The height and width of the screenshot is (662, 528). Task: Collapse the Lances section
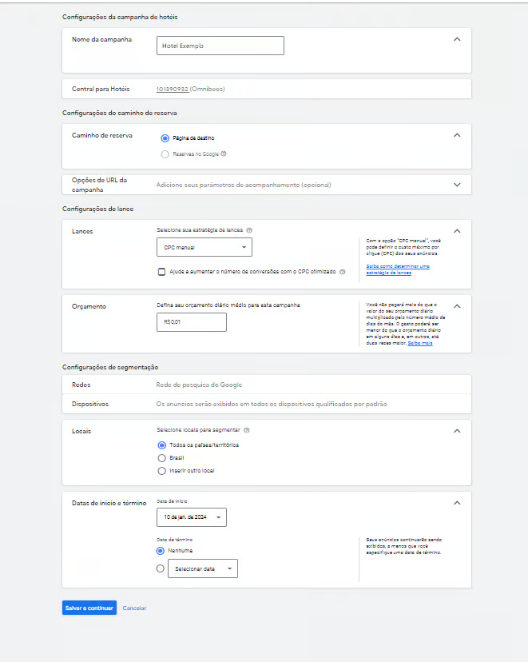pyautogui.click(x=457, y=231)
